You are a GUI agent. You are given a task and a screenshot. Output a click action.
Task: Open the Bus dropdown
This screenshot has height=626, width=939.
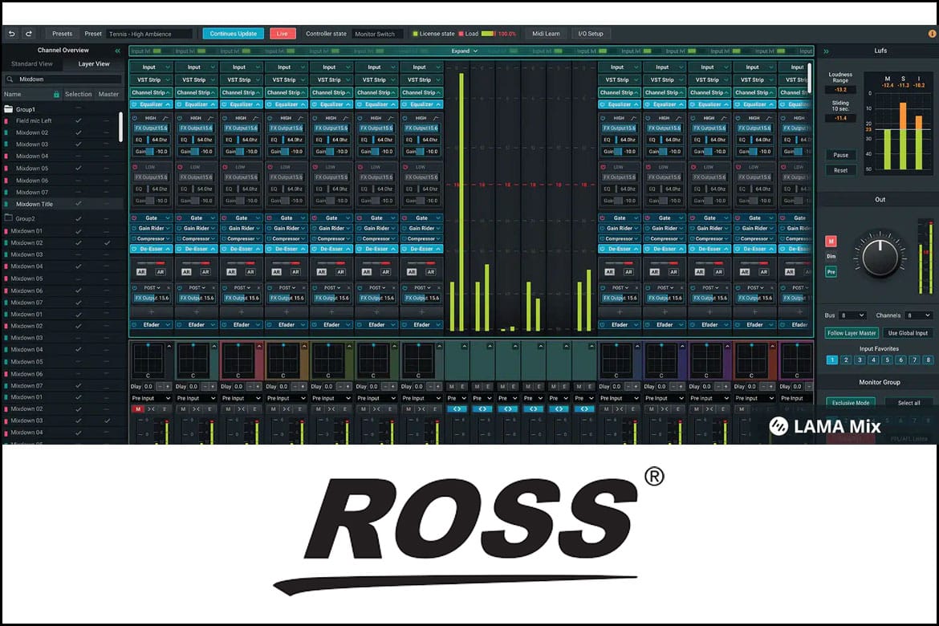point(853,315)
